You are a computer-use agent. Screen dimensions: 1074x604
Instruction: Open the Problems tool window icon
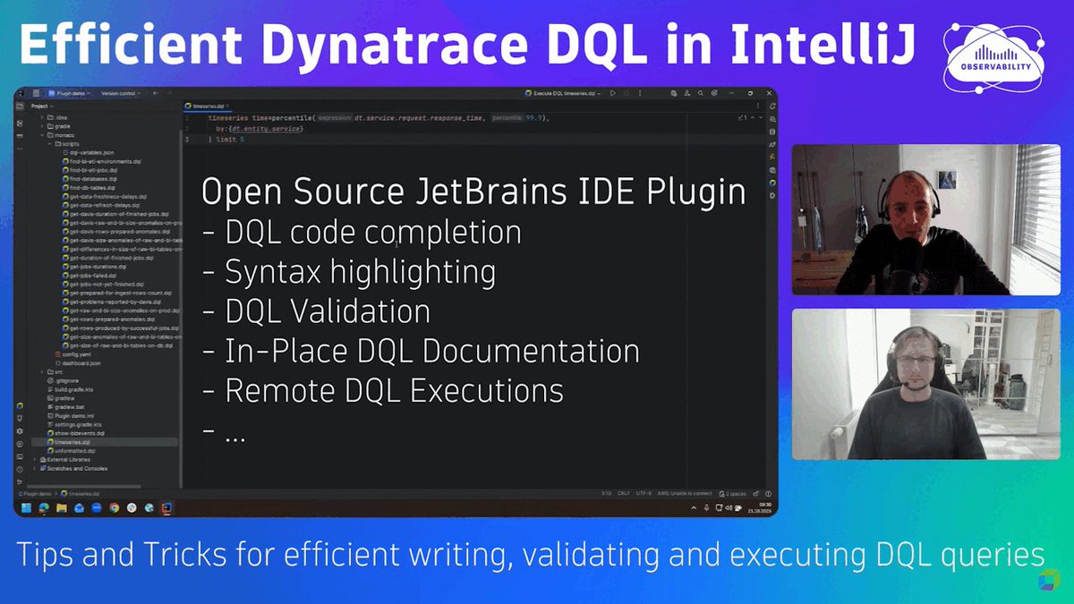pos(20,469)
